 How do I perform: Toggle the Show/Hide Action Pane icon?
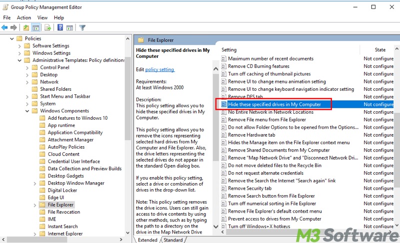tap(69, 27)
